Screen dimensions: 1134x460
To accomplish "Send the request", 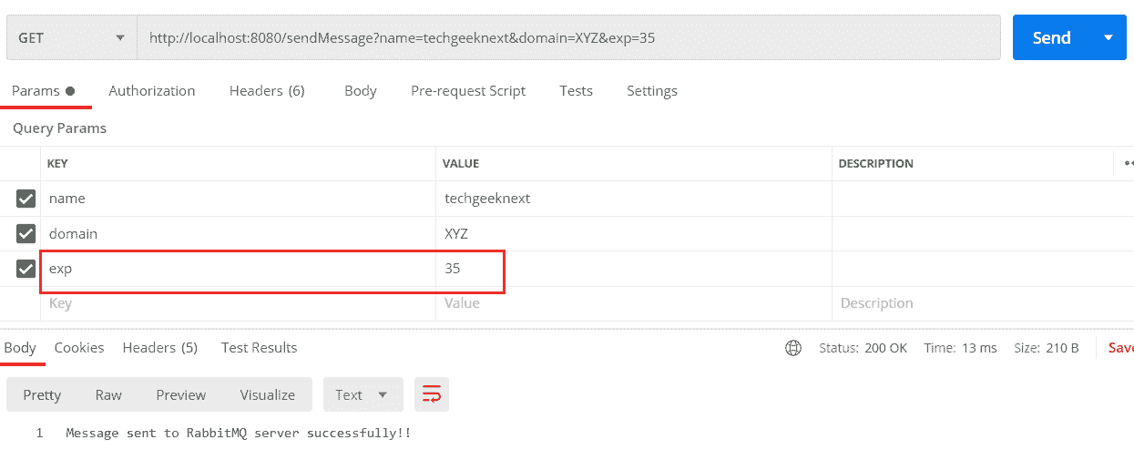I will pos(1051,38).
